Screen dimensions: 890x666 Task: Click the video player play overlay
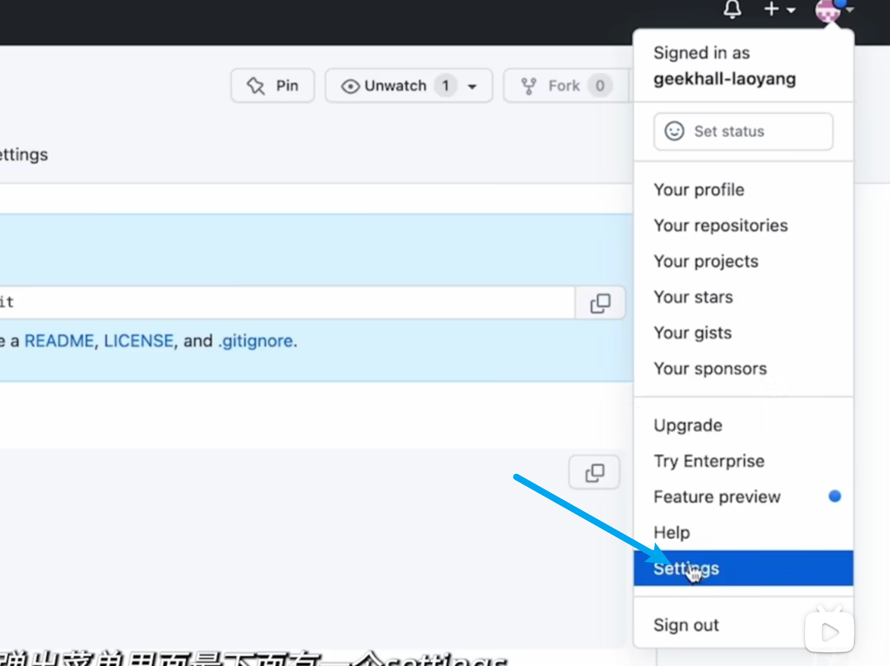pos(829,632)
